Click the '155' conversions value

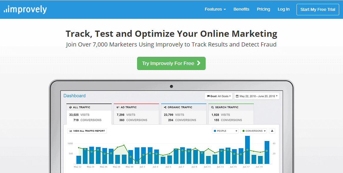217,120
